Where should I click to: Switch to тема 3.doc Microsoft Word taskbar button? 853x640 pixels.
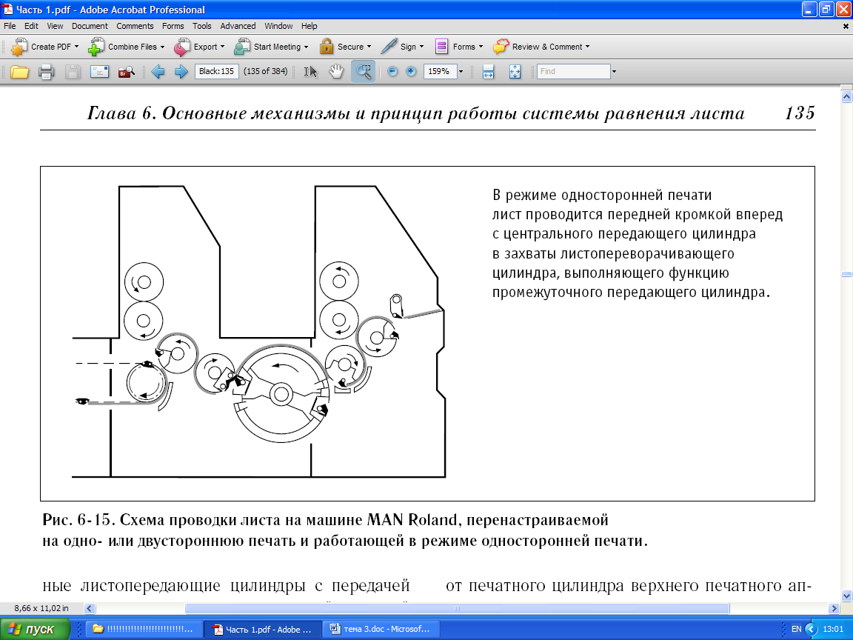tap(381, 629)
